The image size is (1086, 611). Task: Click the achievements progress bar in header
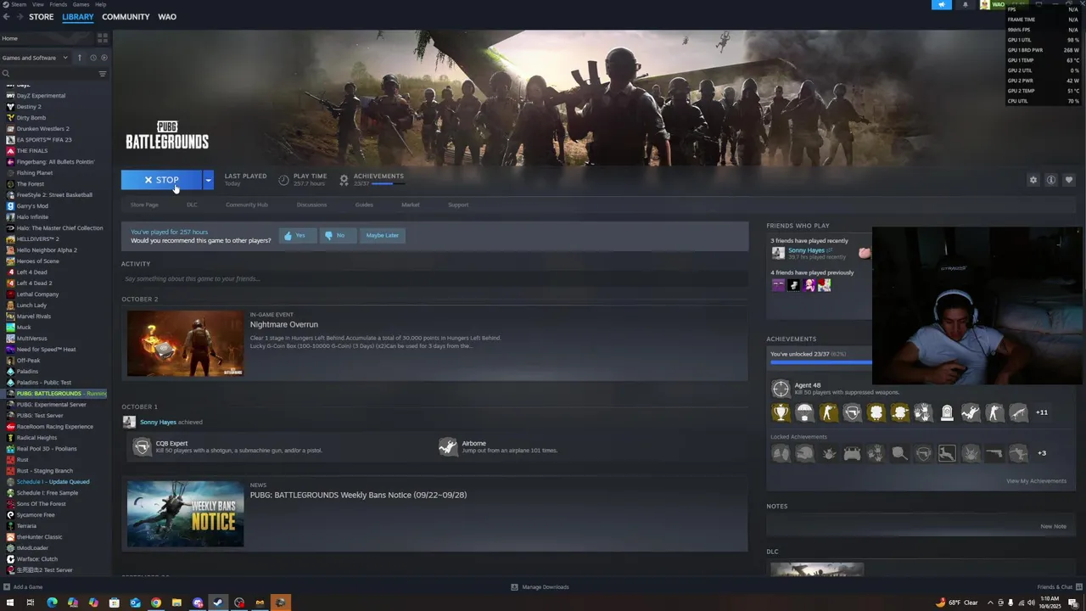[x=388, y=183]
